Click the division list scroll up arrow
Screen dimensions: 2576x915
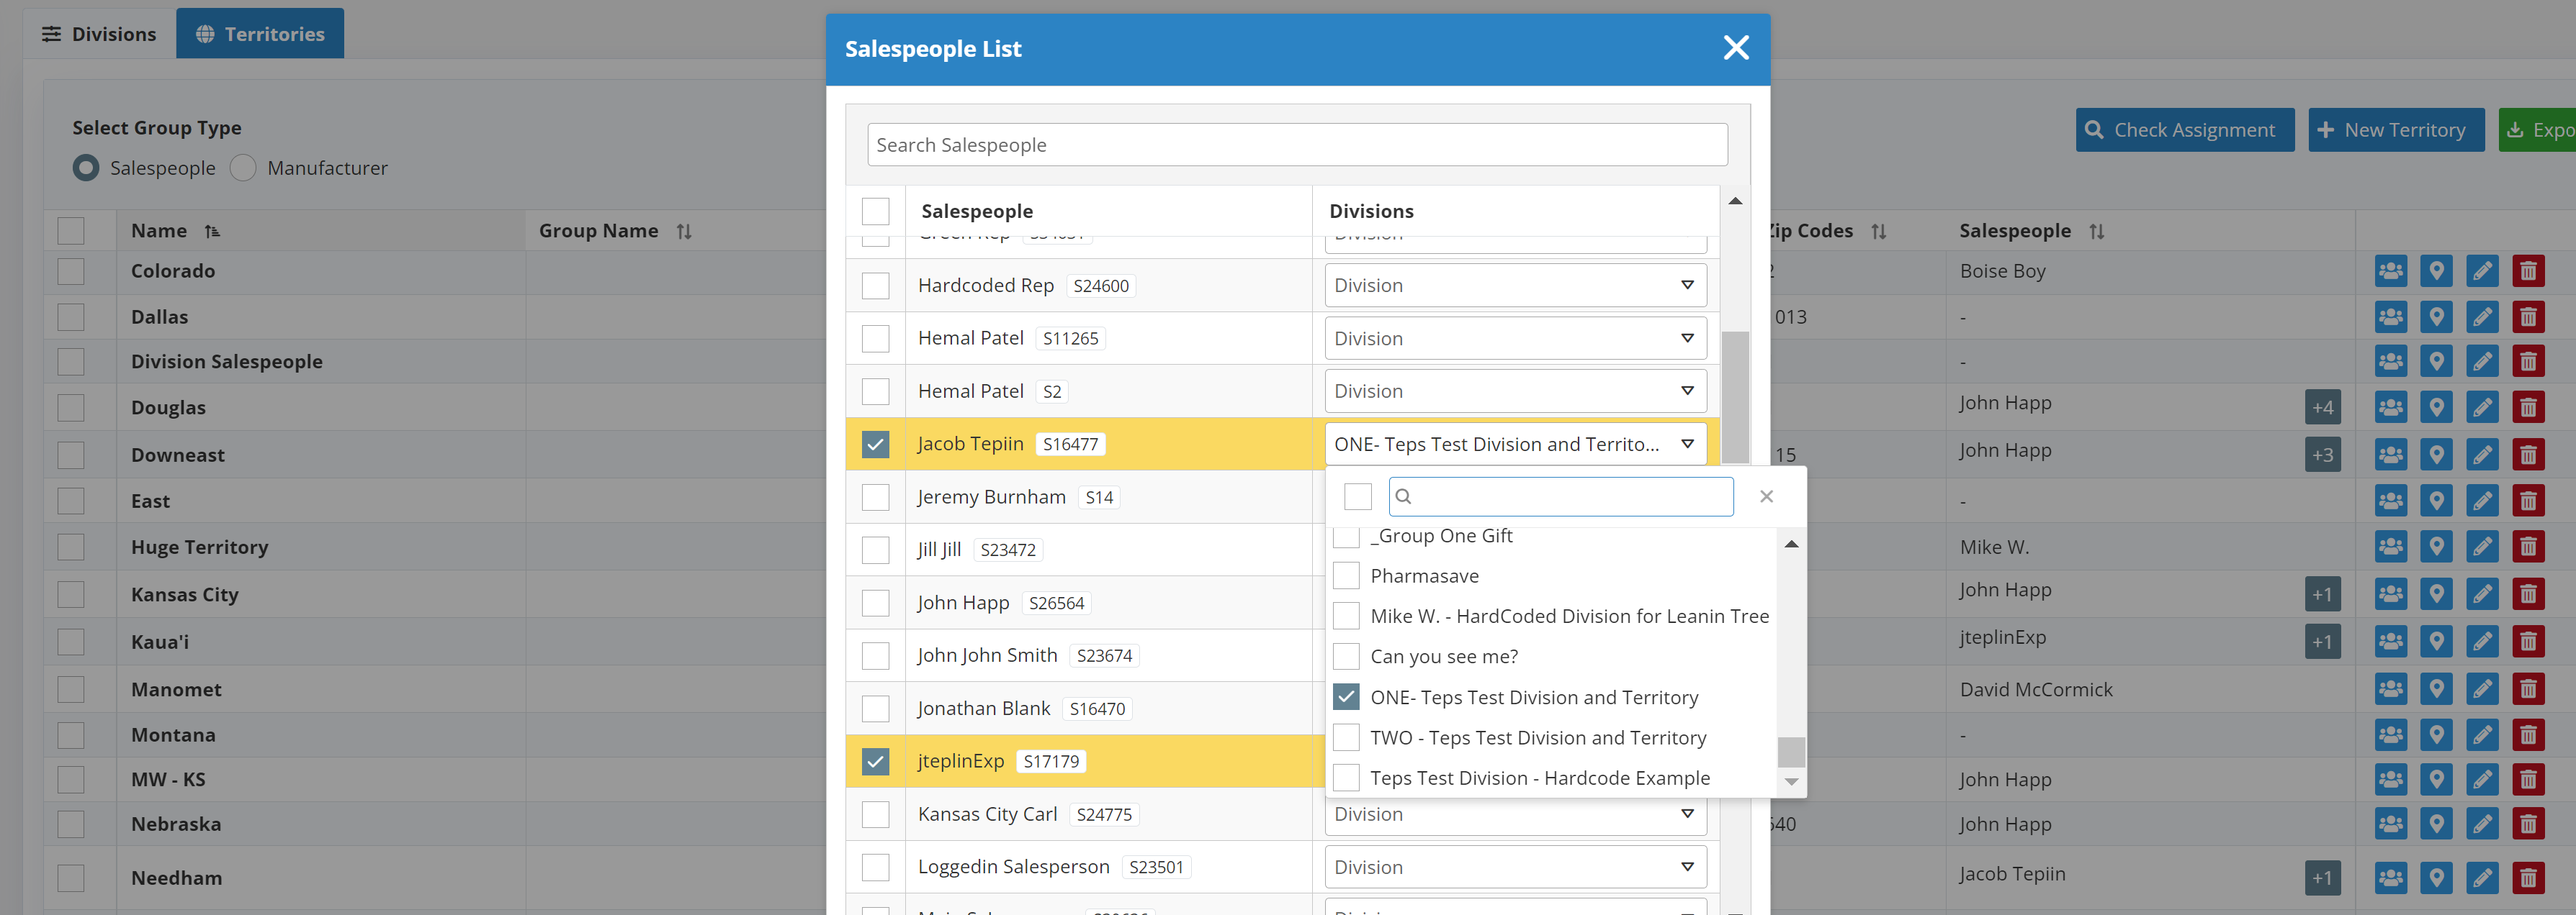1791,545
